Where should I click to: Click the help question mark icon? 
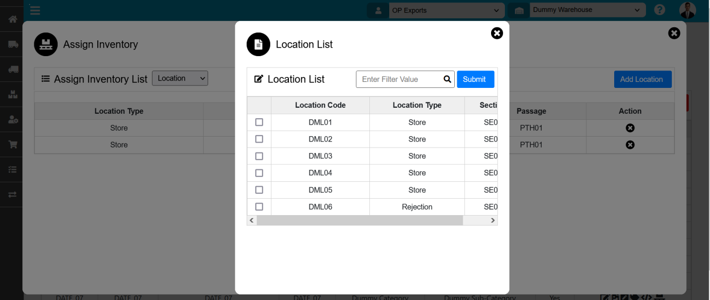click(659, 10)
